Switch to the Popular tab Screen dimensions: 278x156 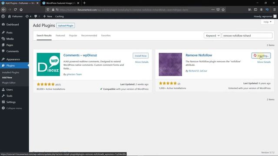click(73, 36)
